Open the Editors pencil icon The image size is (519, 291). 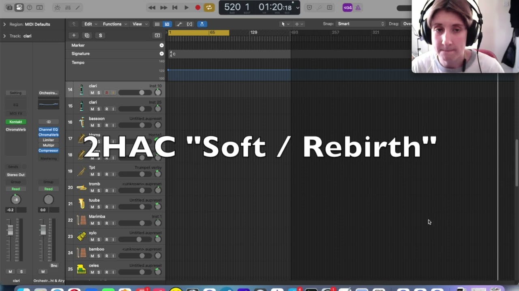pyautogui.click(x=78, y=7)
